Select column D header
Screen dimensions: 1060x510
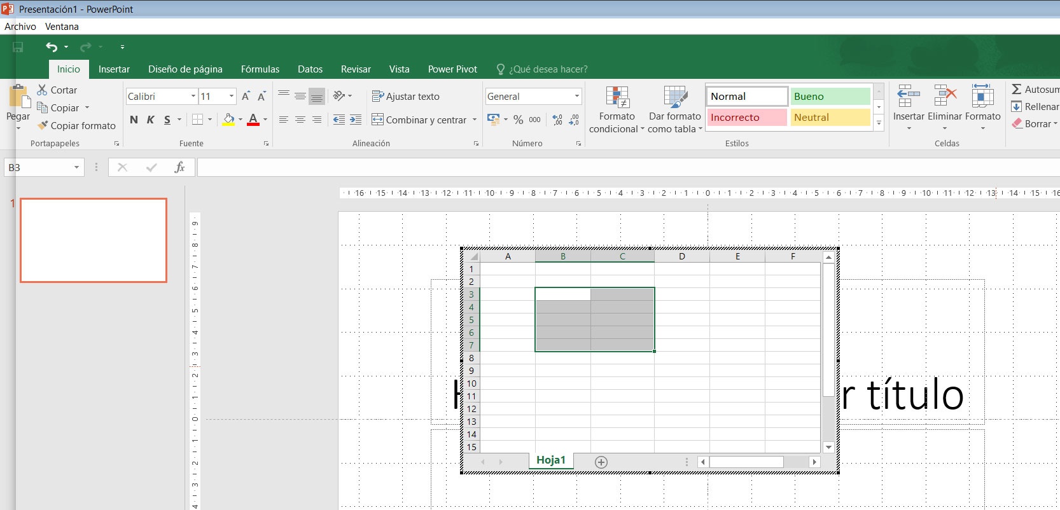[x=682, y=256]
